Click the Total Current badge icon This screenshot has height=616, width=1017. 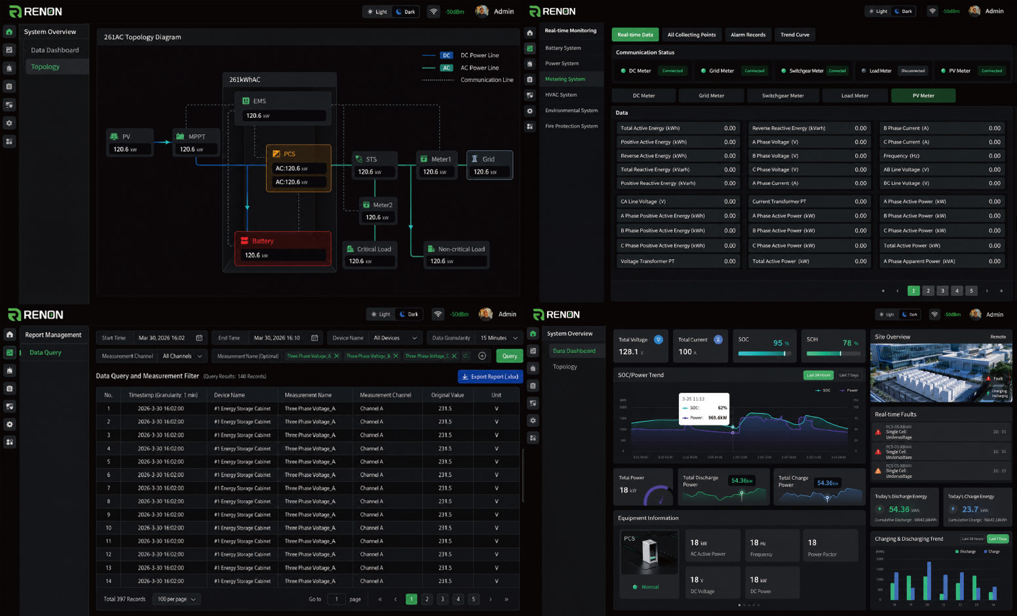pyautogui.click(x=718, y=339)
